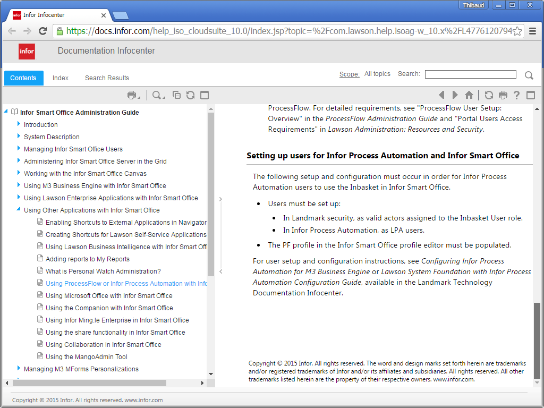Expand the Introduction tree node
Screen dimensions: 544x408
pos(19,124)
